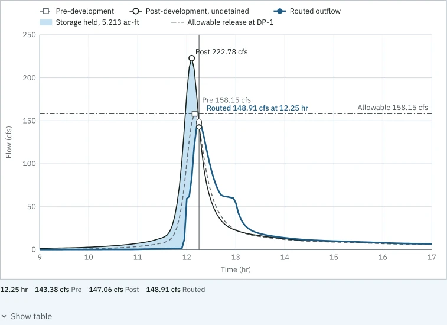Screen dimensions: 447x325
Task: Toggle the Allowable release at DP-1 legend entry
Action: [222, 22]
